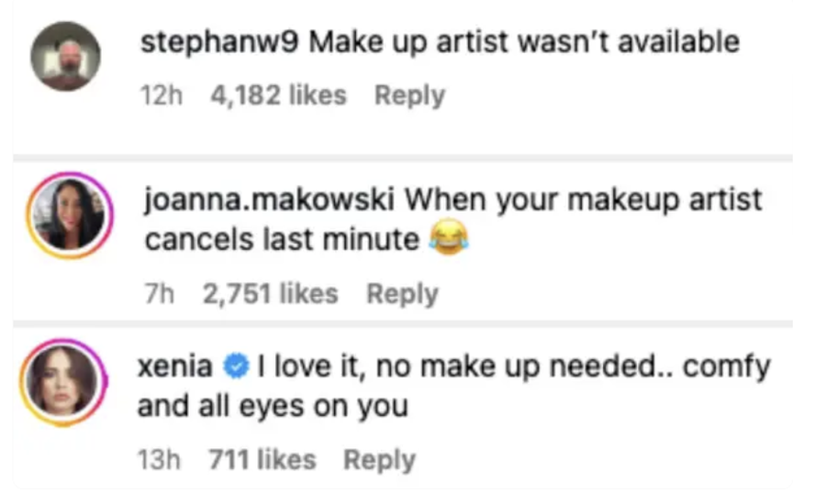
Task: Go to the xenia username link
Action: [176, 367]
